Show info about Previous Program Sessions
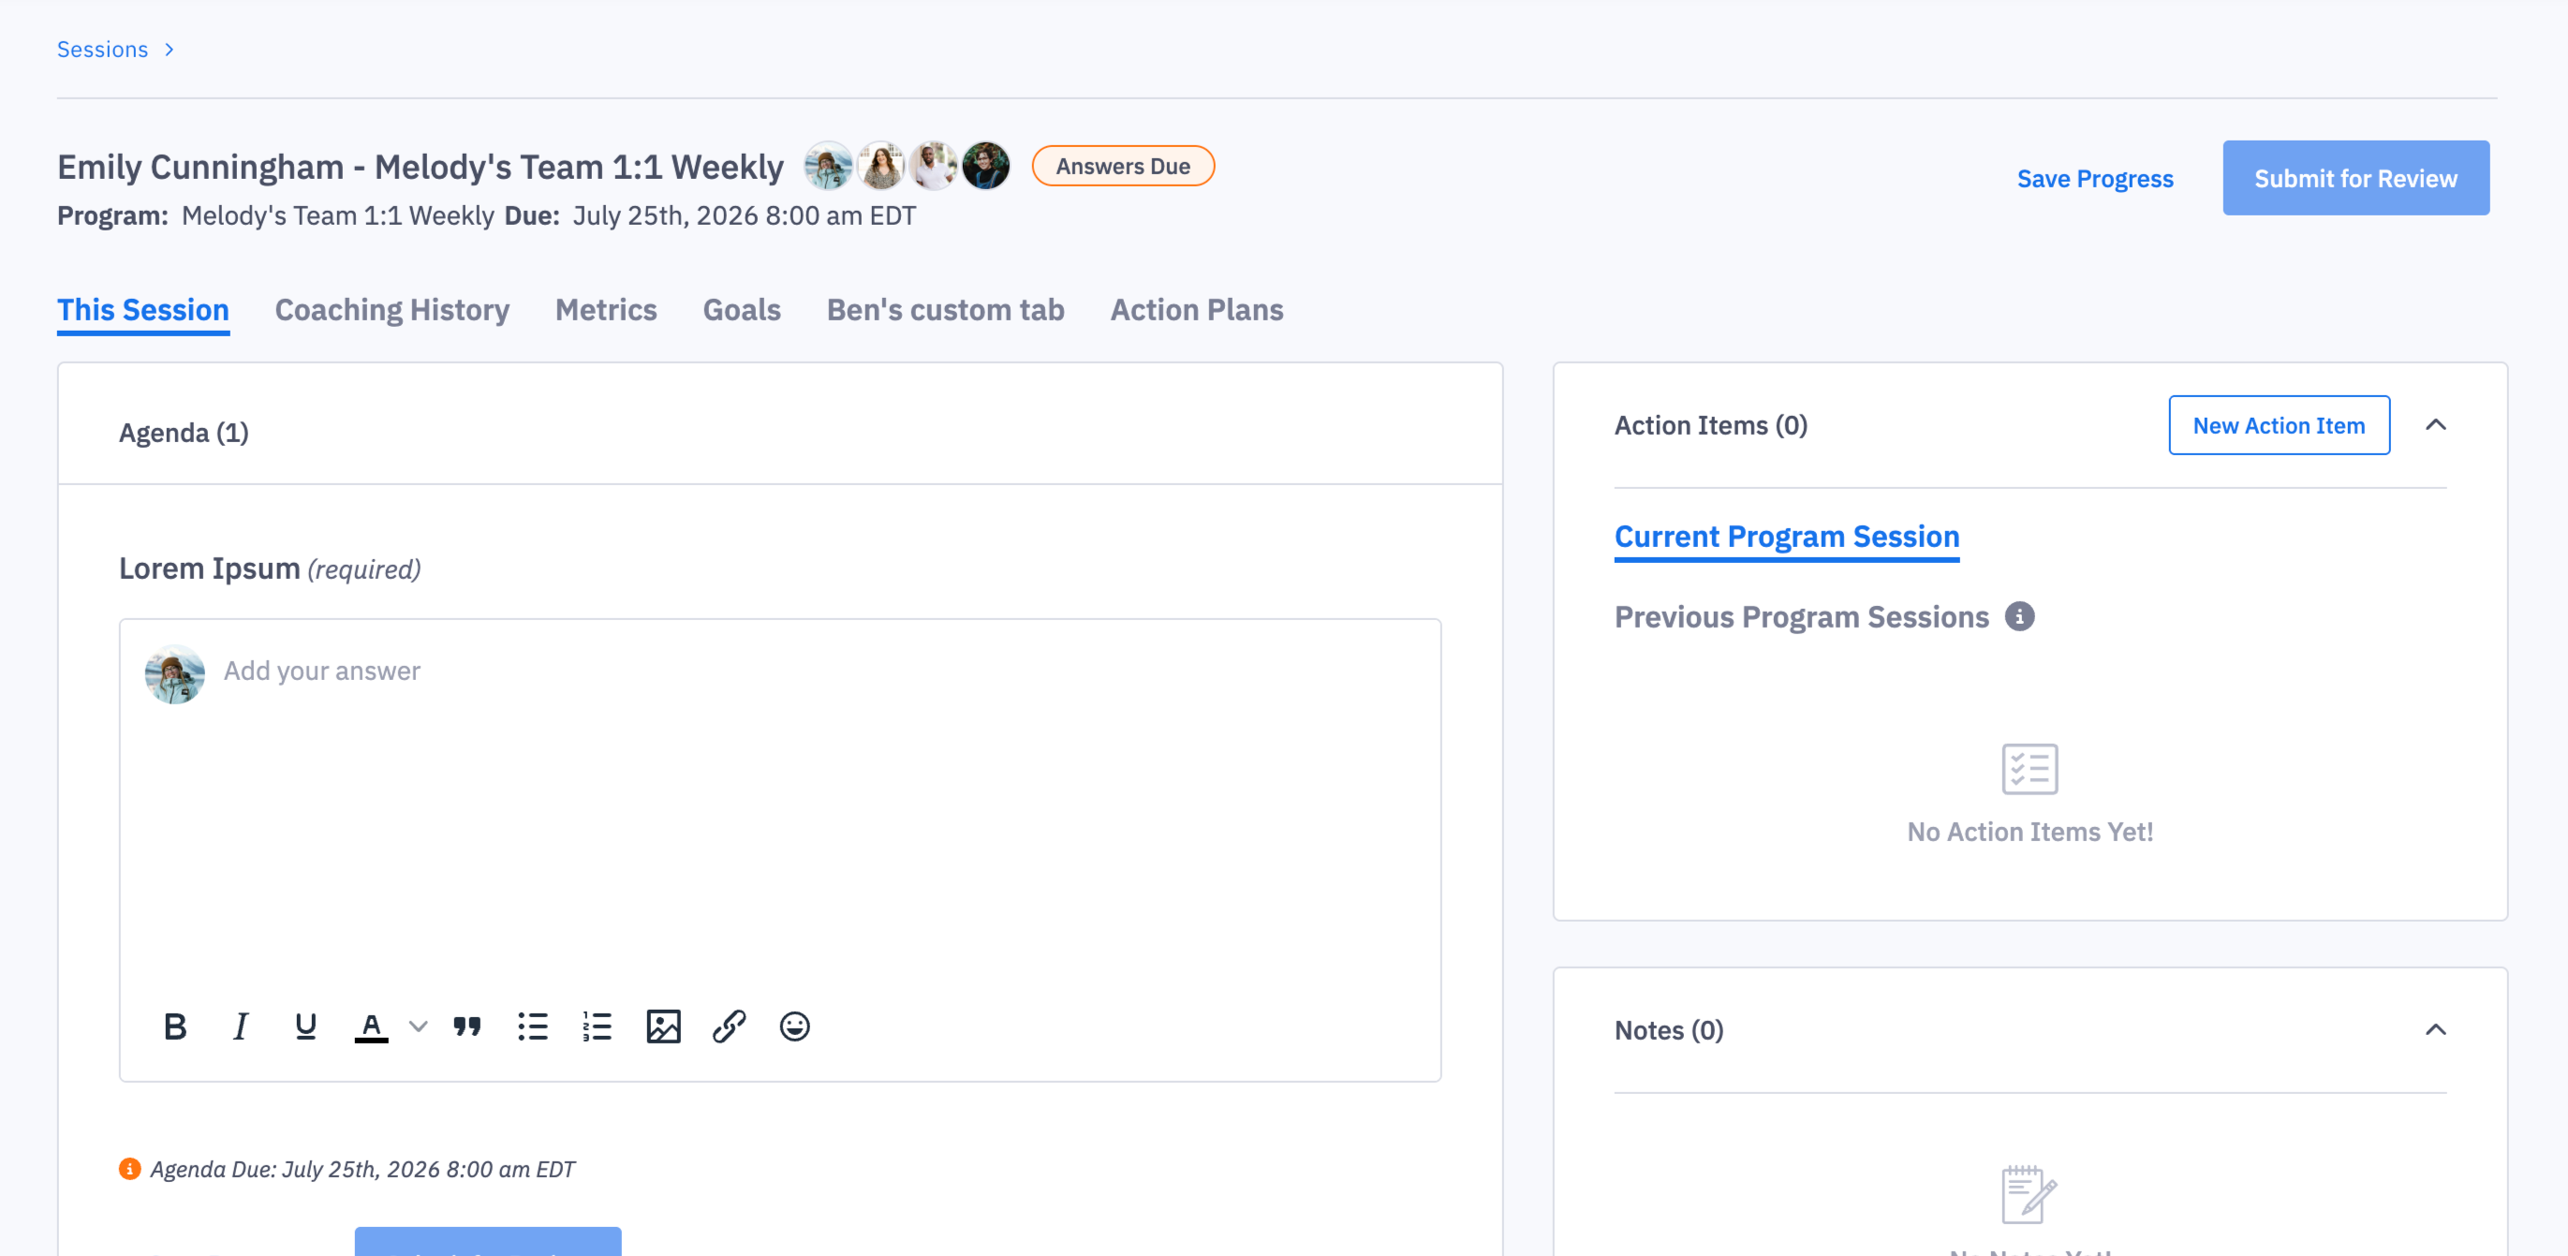Viewport: 2568px width, 1256px height. (2018, 617)
